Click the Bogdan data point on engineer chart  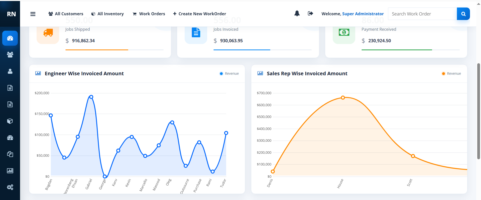51,115
